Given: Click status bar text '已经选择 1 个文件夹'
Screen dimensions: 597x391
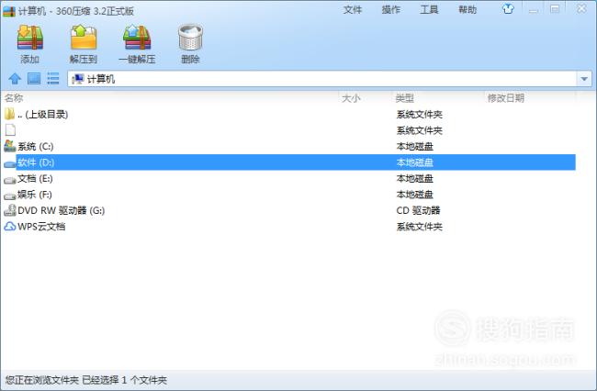Looking at the screenshot, I should (x=125, y=380).
